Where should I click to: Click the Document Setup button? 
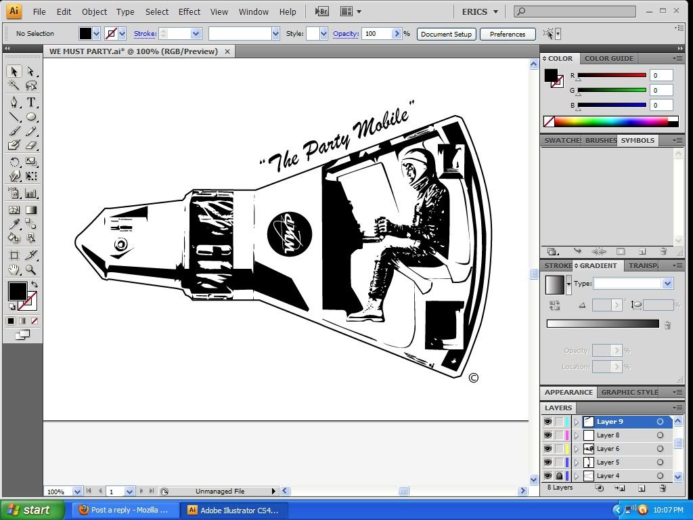(447, 34)
